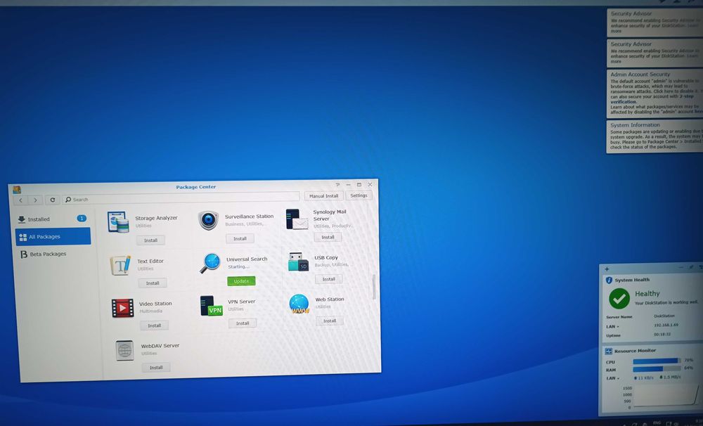Click the System Health shield icon
This screenshot has width=703, height=426.
(x=609, y=280)
